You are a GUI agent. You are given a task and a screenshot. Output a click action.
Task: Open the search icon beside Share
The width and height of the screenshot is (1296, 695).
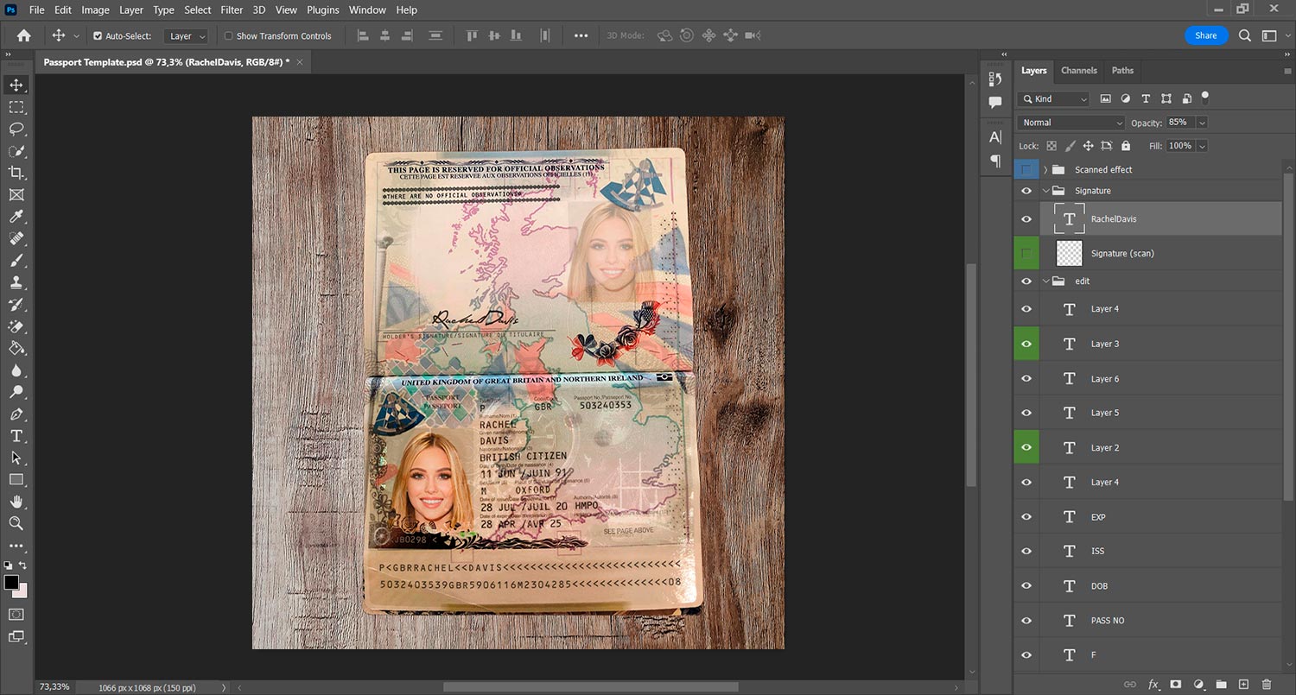coord(1244,35)
